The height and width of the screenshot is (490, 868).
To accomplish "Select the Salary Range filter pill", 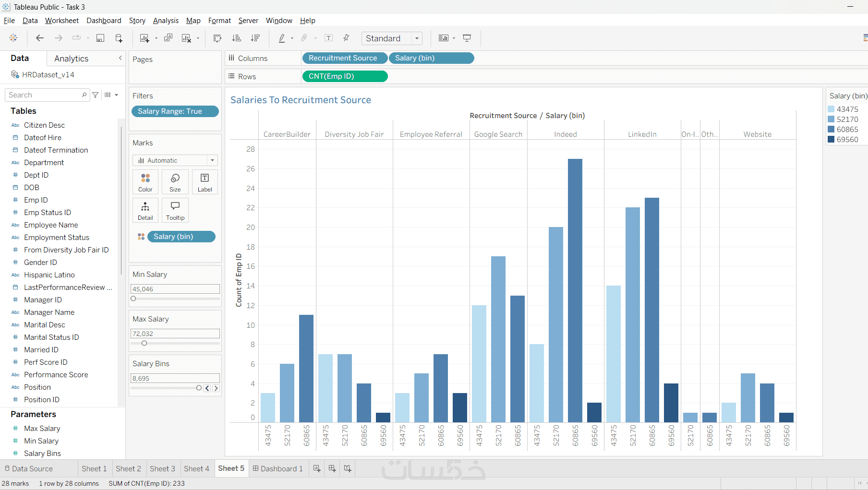I will 175,111.
